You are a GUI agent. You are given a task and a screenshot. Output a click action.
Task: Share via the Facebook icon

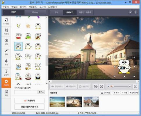[136, 12]
